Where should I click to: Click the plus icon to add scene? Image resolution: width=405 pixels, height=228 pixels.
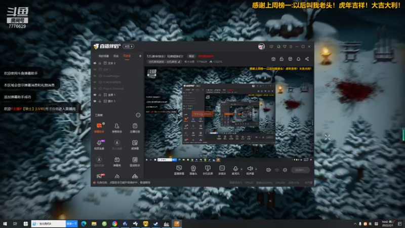click(140, 56)
